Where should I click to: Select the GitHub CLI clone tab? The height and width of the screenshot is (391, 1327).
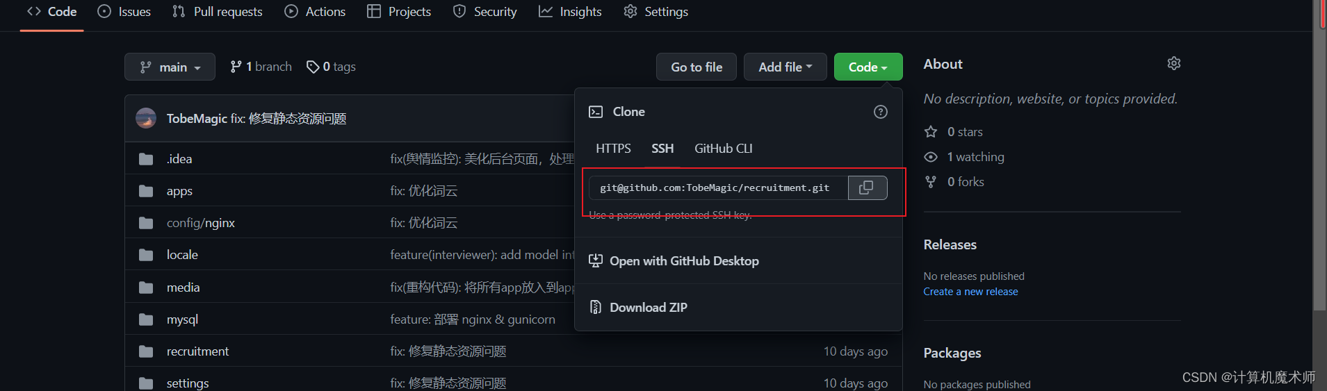pos(724,149)
